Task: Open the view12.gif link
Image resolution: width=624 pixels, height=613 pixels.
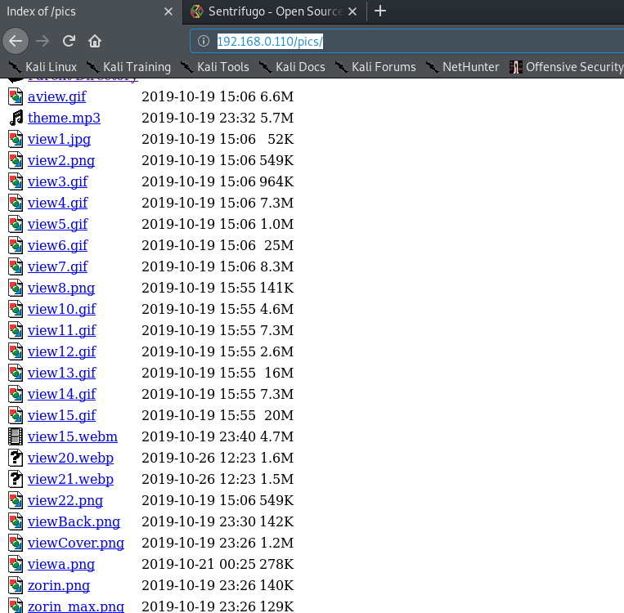Action: tap(61, 351)
